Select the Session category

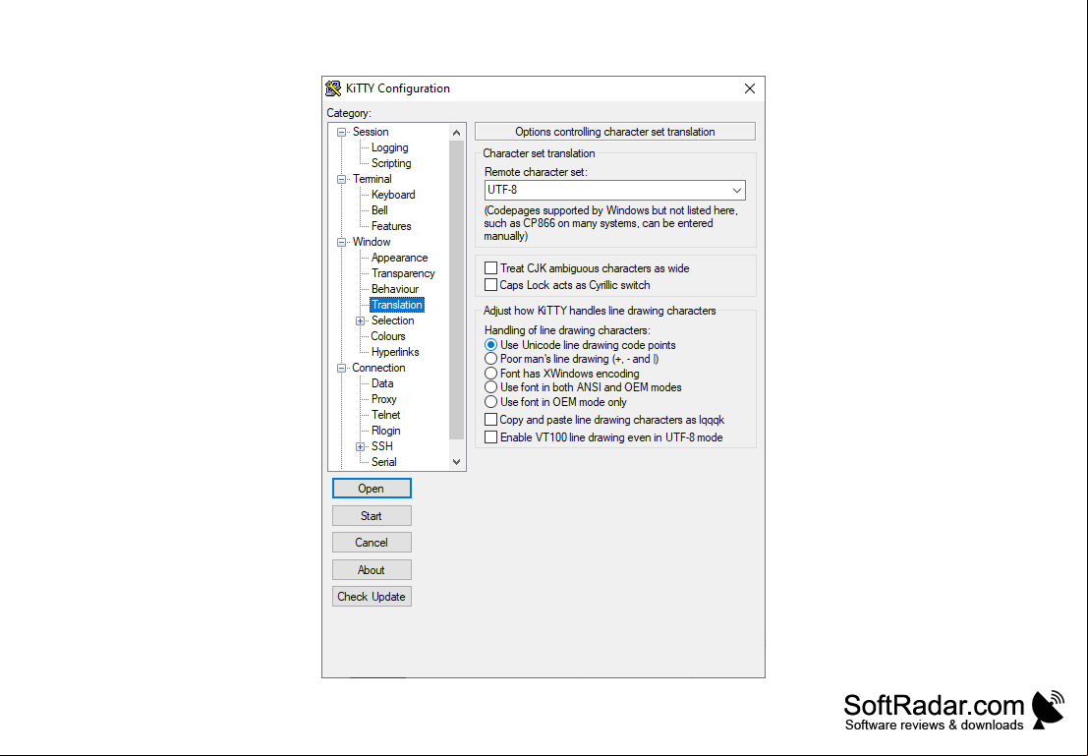371,132
